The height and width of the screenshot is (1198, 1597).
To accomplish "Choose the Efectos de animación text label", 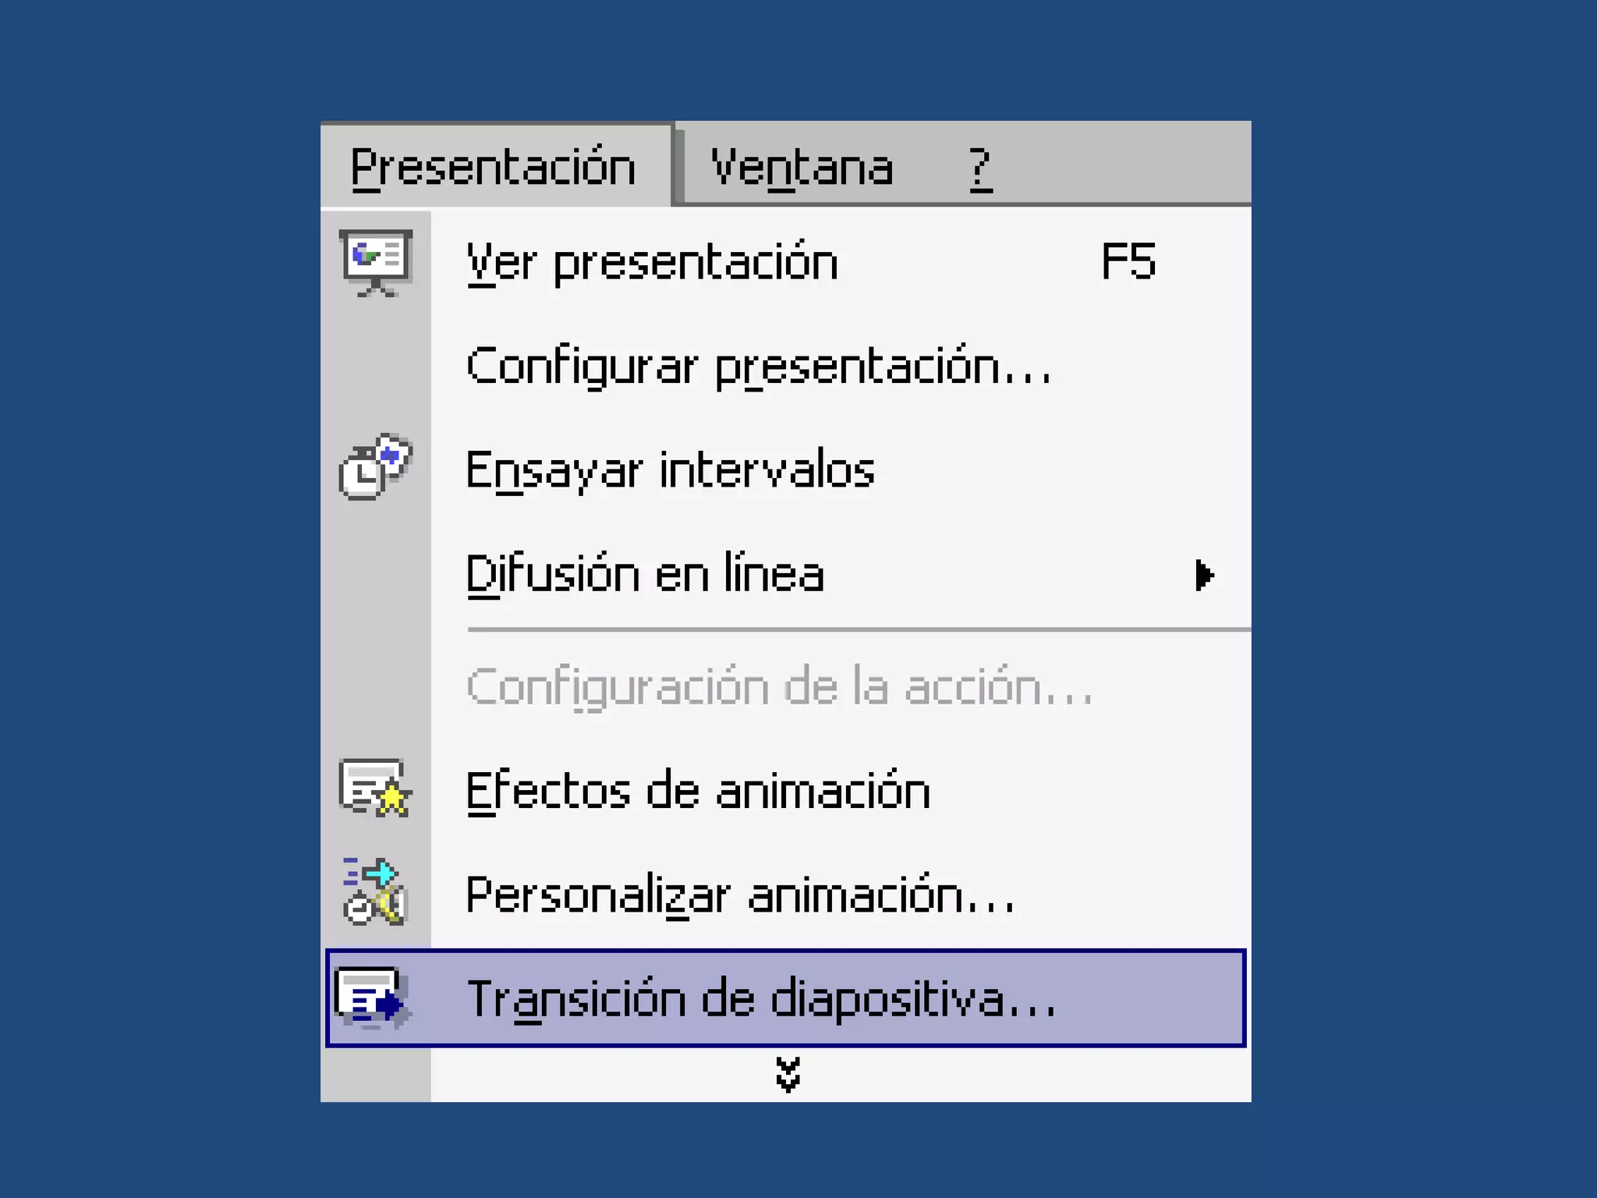I will (698, 791).
